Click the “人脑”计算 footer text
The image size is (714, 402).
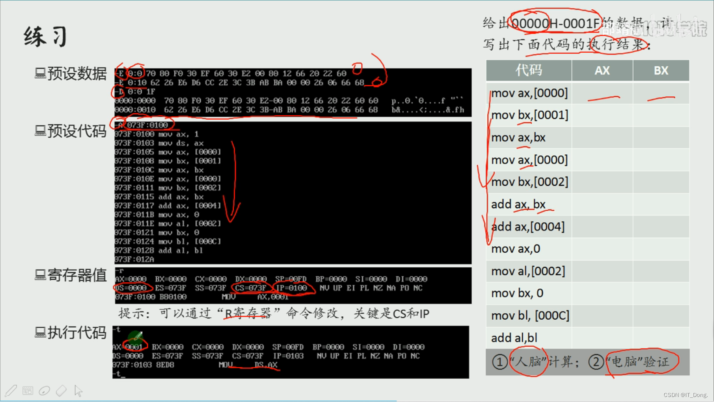[541, 362]
